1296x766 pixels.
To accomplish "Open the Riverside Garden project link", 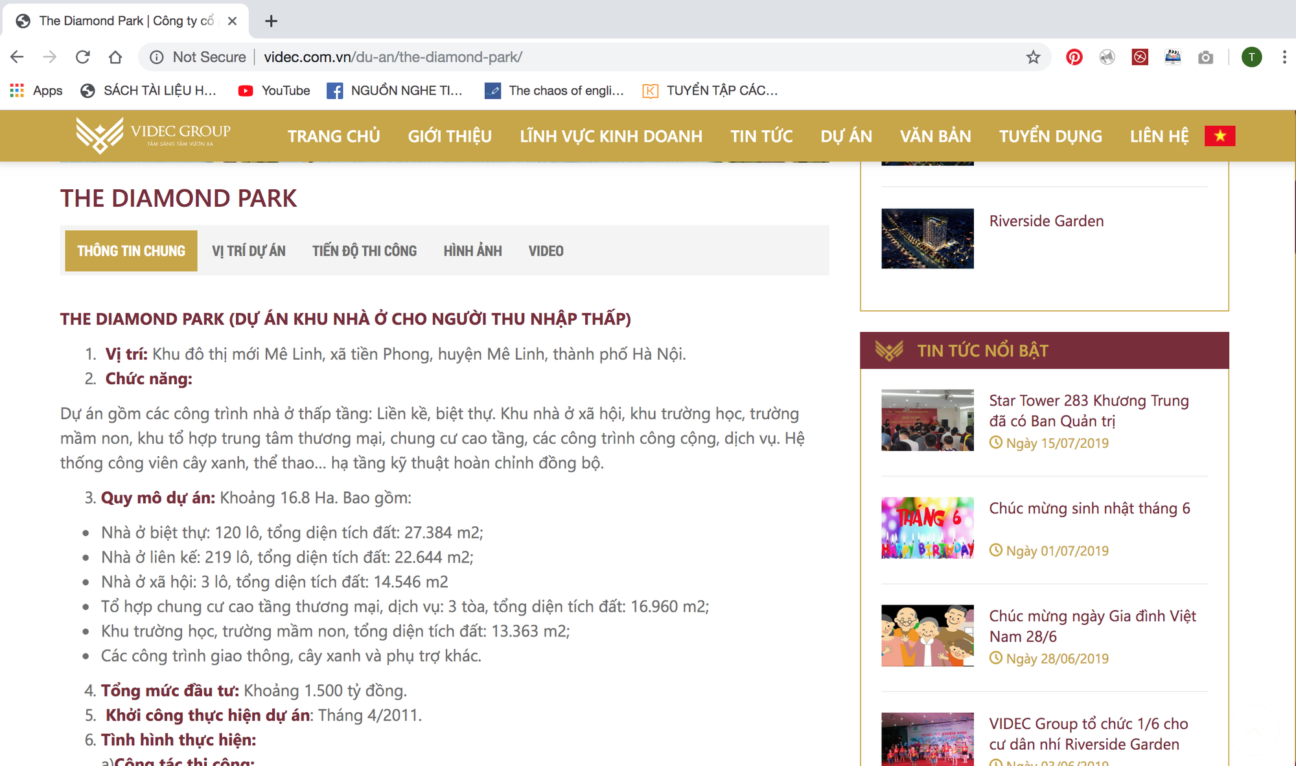I will coord(1046,221).
